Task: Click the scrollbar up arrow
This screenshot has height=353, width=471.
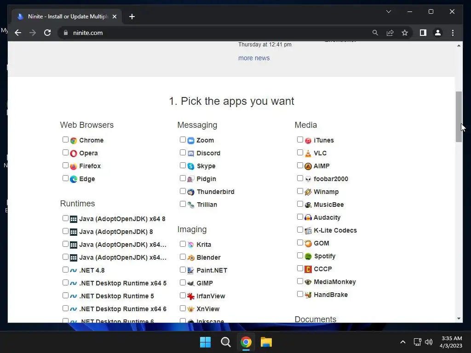Action: [459, 46]
